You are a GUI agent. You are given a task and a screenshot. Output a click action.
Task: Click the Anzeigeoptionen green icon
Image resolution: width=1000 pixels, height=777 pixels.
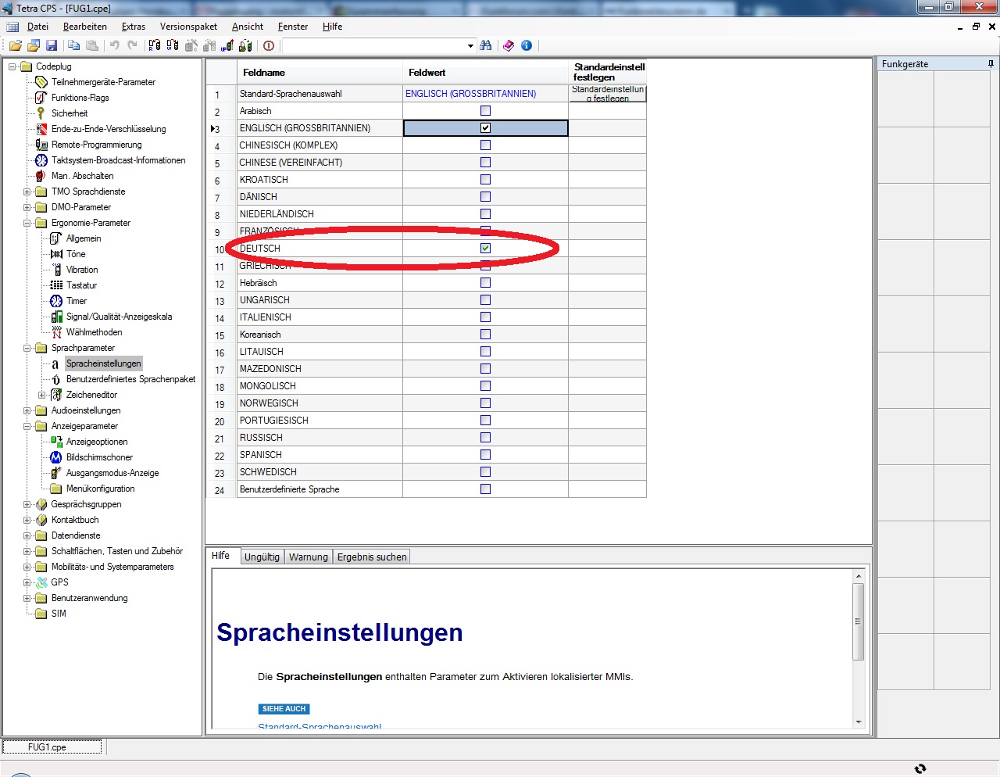pos(56,442)
